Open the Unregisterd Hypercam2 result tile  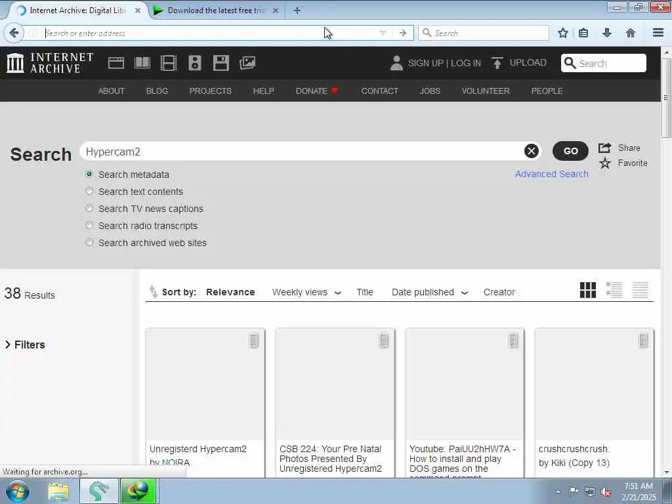tap(205, 403)
